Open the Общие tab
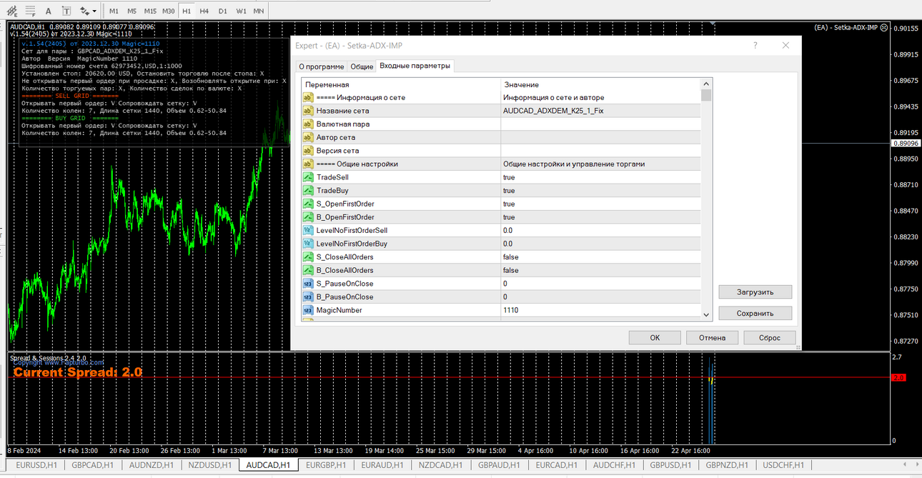Viewport: 922px width, 478px height. [x=362, y=66]
